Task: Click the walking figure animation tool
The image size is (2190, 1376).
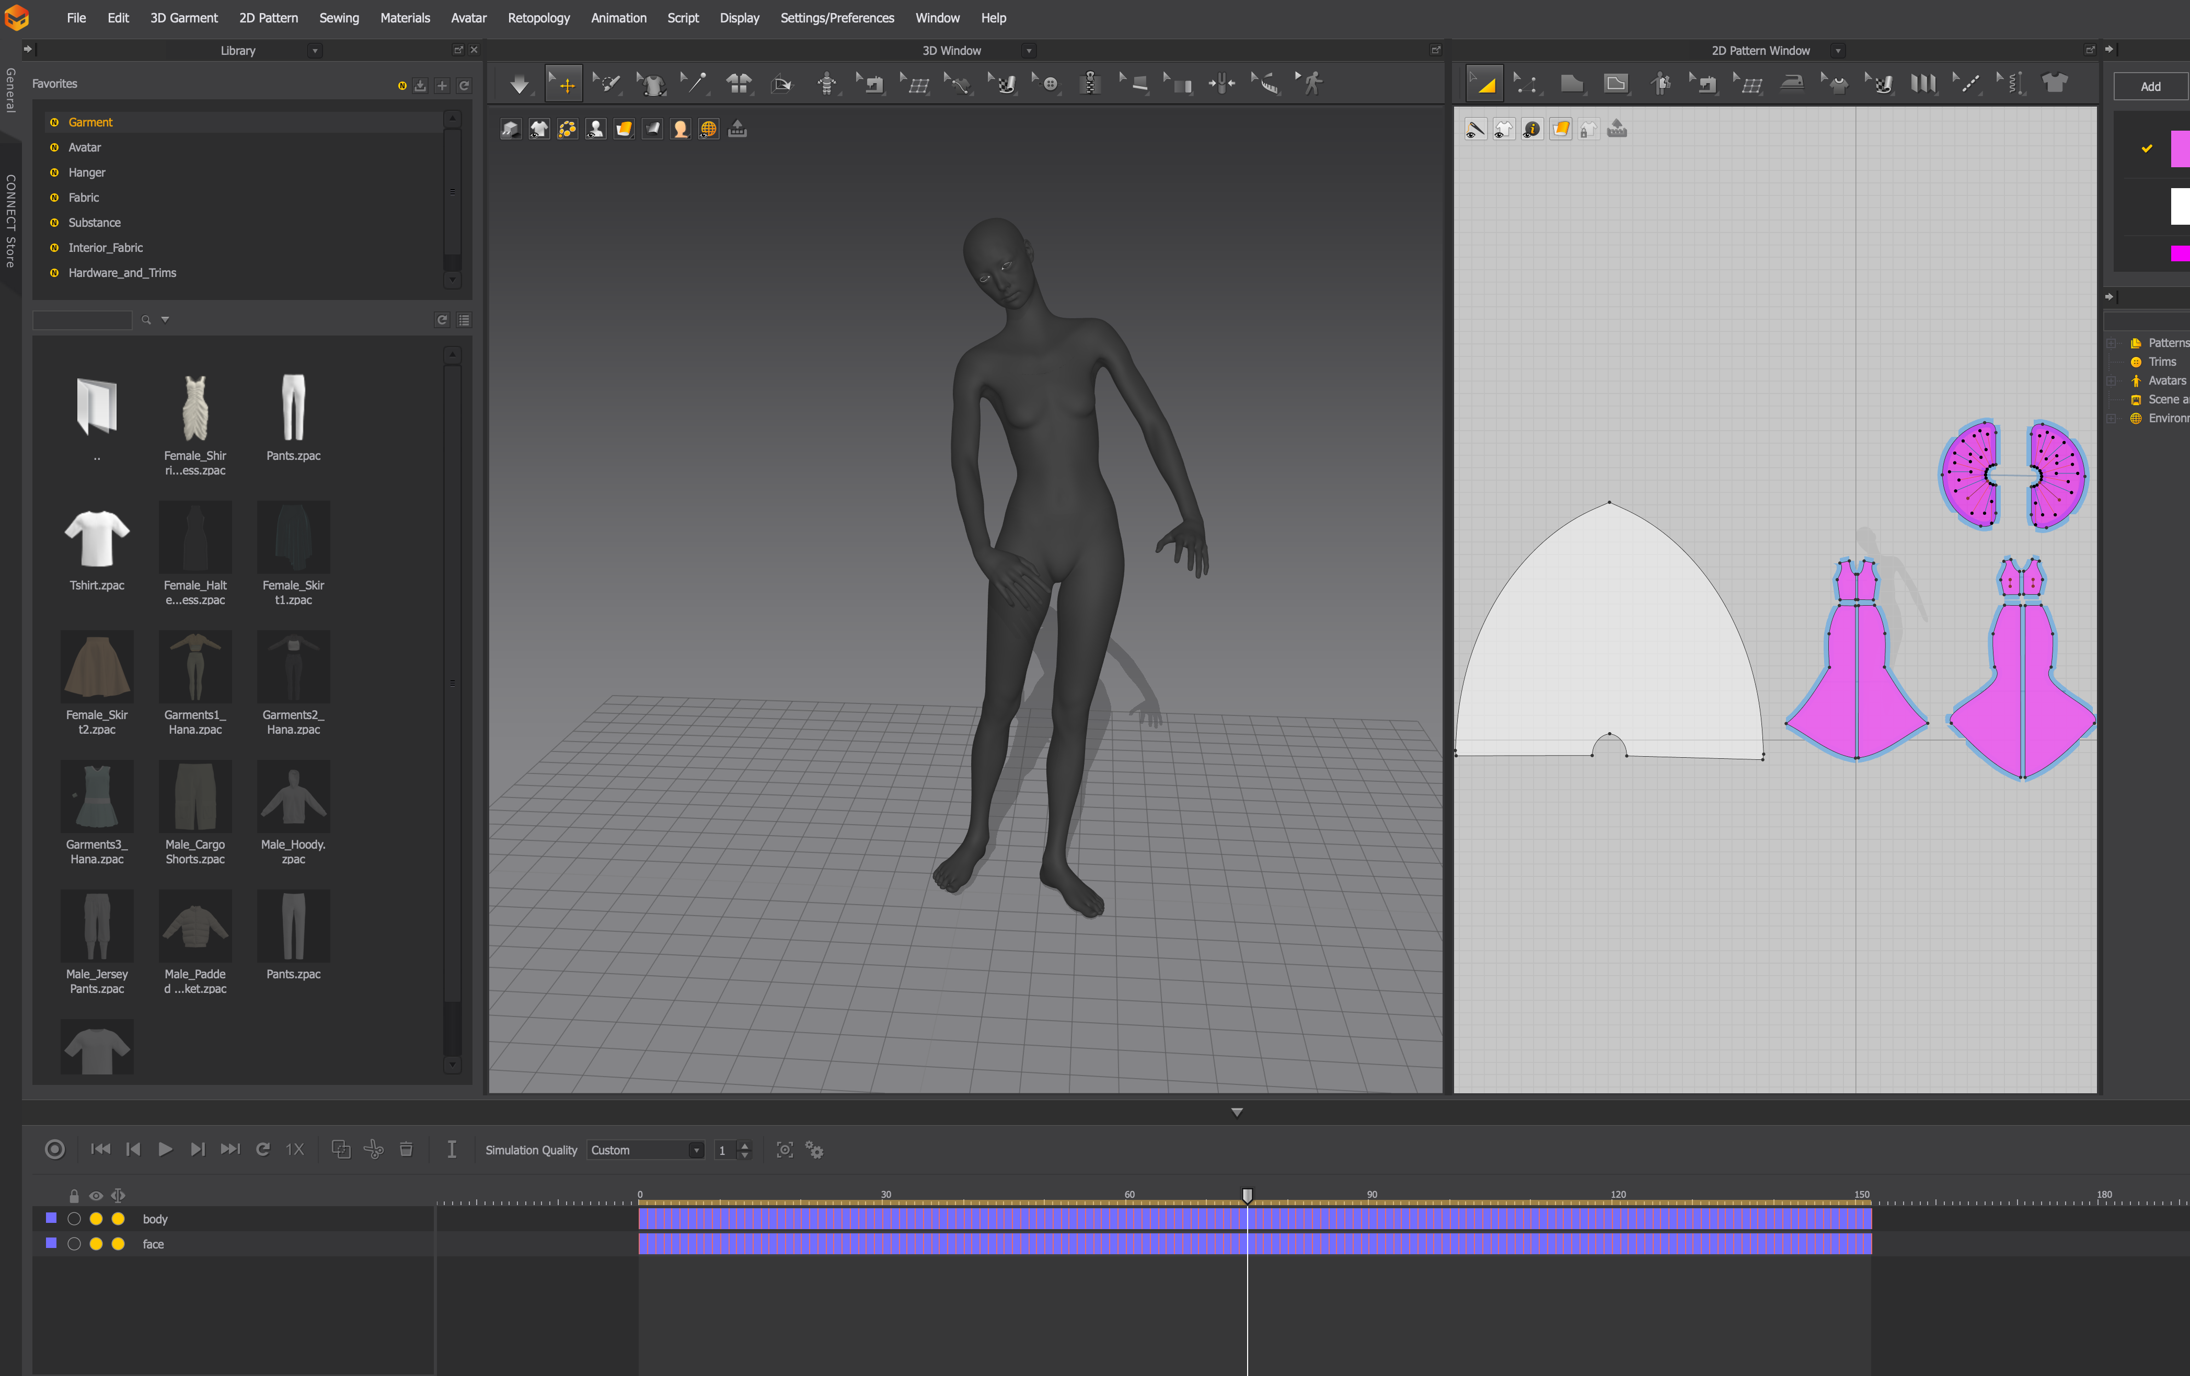Action: point(1310,85)
